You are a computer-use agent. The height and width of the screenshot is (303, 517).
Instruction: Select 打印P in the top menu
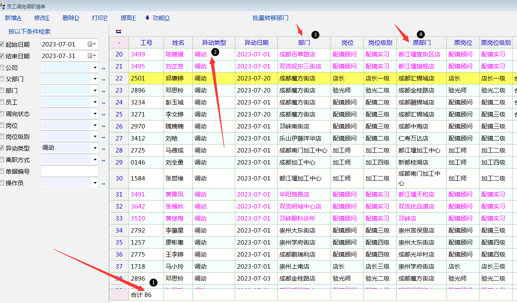pos(99,18)
